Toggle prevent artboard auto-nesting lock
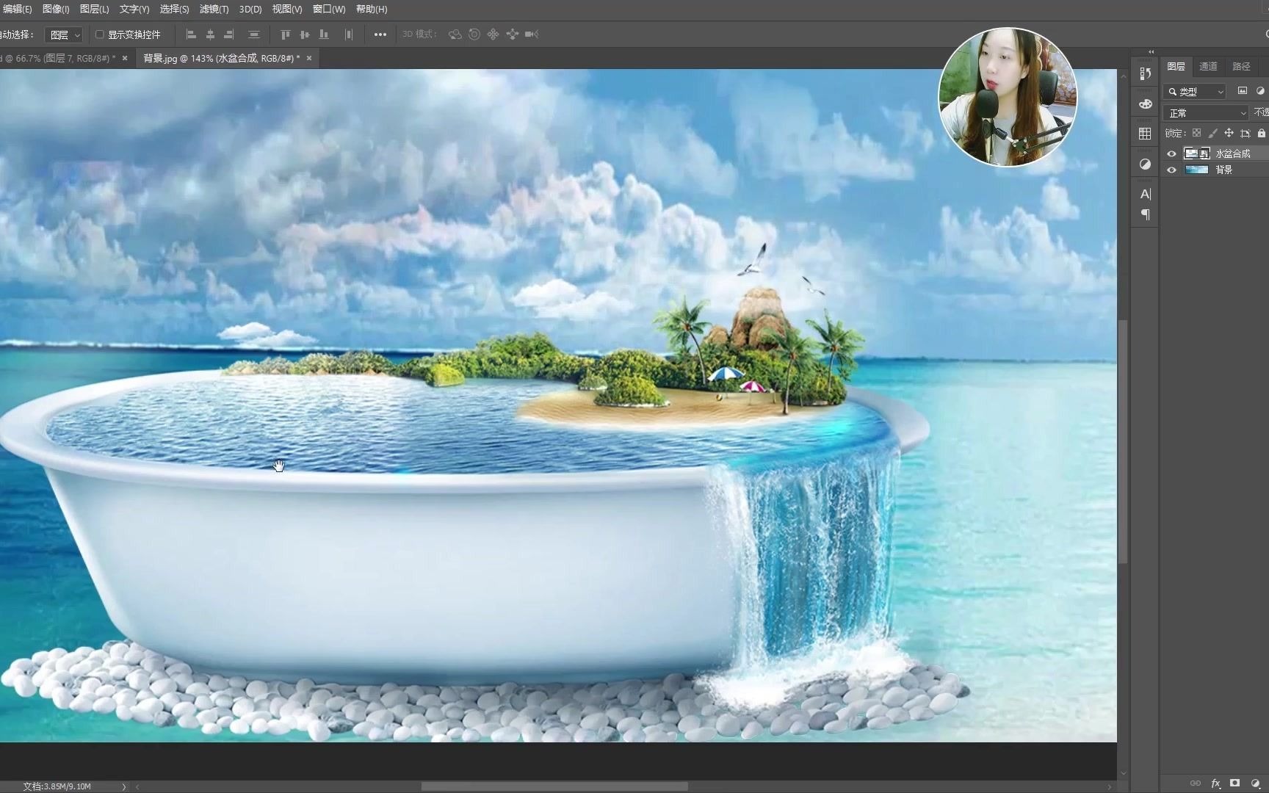The height and width of the screenshot is (793, 1269). tap(1245, 134)
